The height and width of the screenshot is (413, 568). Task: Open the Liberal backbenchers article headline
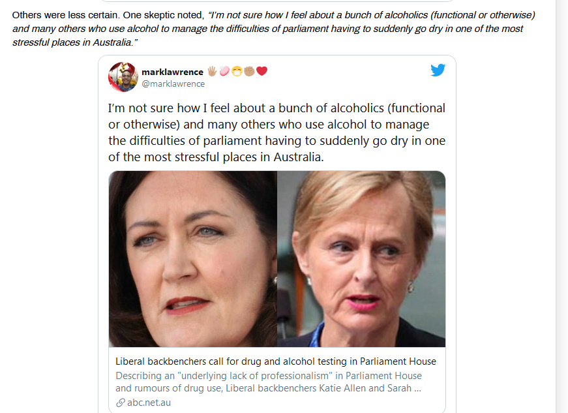276,361
